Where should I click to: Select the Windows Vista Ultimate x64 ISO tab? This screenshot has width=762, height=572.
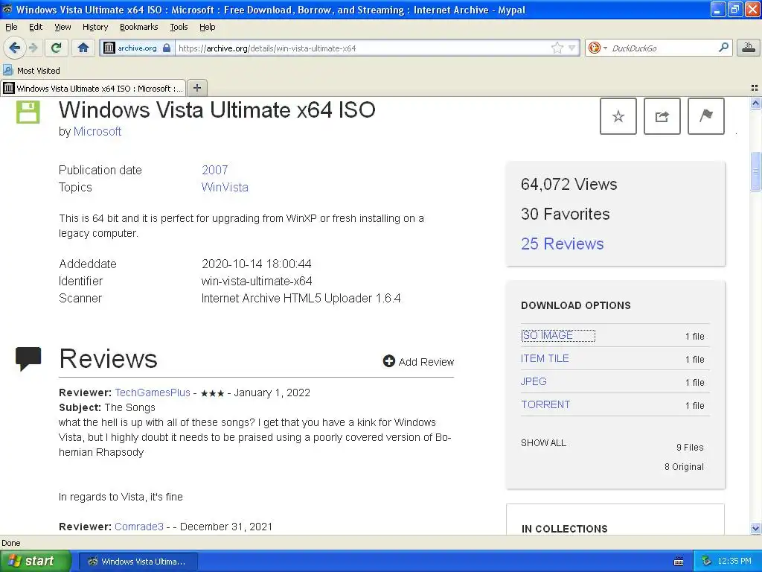coord(93,88)
